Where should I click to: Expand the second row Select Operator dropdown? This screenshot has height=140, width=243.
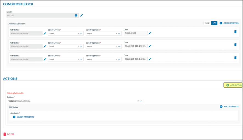pos(119,46)
